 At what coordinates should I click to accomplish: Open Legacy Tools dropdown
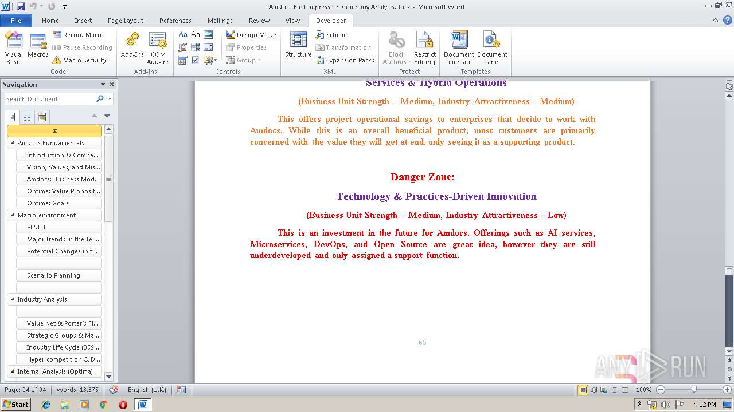pos(209,60)
